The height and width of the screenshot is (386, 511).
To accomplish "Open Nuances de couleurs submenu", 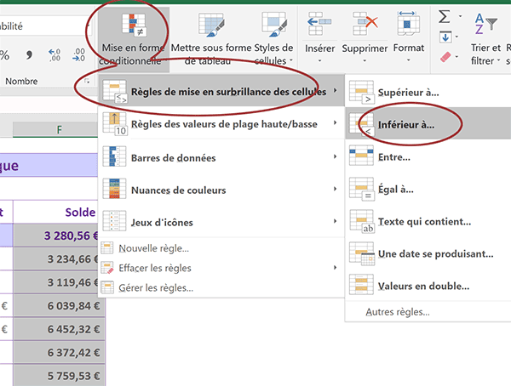I will (x=221, y=190).
